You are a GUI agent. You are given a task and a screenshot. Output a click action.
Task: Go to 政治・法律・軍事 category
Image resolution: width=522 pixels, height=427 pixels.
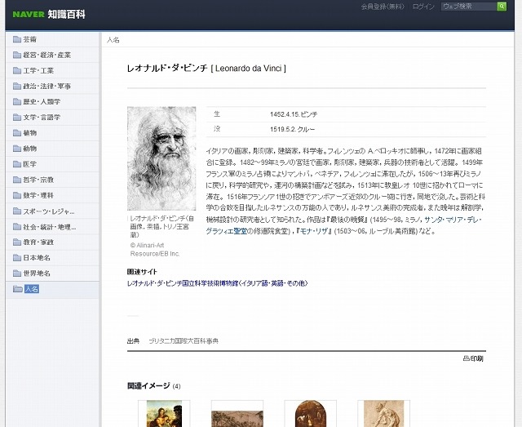47,87
